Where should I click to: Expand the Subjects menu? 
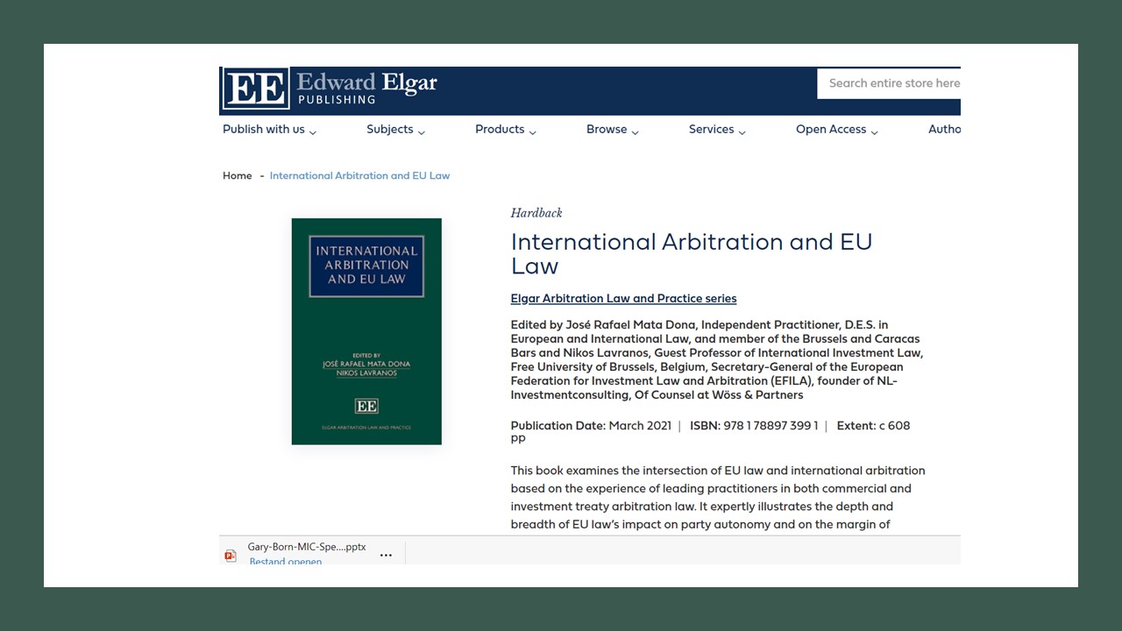pos(396,130)
